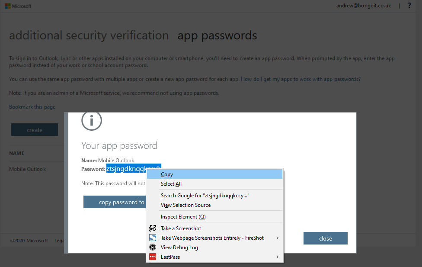Click the NAME column header
Image resolution: width=422 pixels, height=267 pixels.
(17, 153)
